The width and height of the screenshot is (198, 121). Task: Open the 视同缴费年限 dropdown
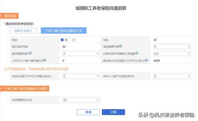coord(81,54)
